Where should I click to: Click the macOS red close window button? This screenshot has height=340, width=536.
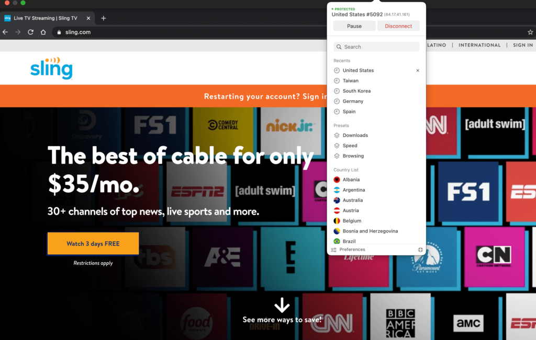pos(7,3)
